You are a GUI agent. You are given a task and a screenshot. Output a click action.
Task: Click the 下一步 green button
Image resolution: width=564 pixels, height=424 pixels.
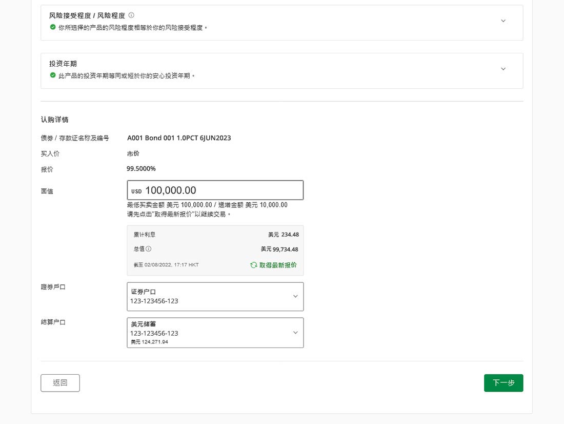click(x=503, y=382)
